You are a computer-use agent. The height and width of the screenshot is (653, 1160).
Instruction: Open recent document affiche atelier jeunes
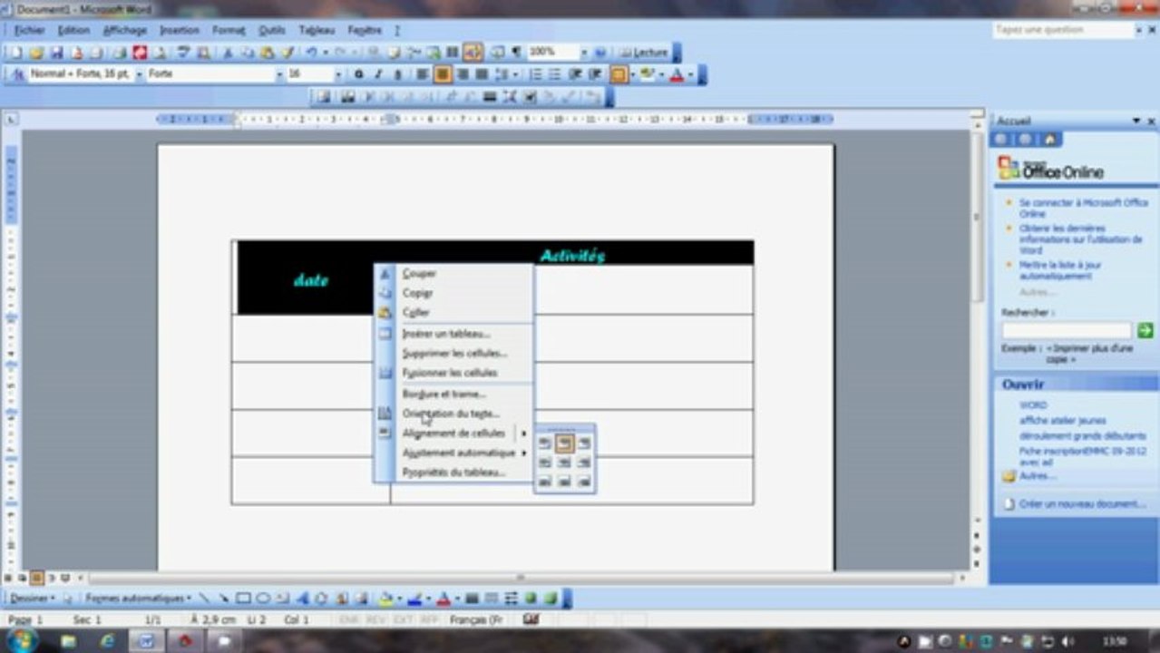[1061, 421]
